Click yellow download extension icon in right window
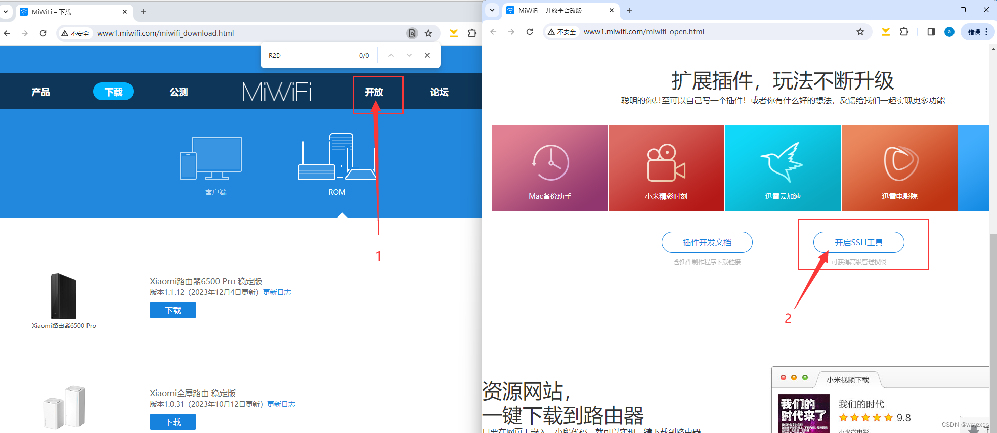 (x=886, y=32)
